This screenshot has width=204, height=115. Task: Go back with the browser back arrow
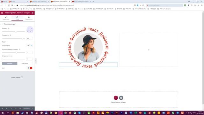[x=2, y=5]
